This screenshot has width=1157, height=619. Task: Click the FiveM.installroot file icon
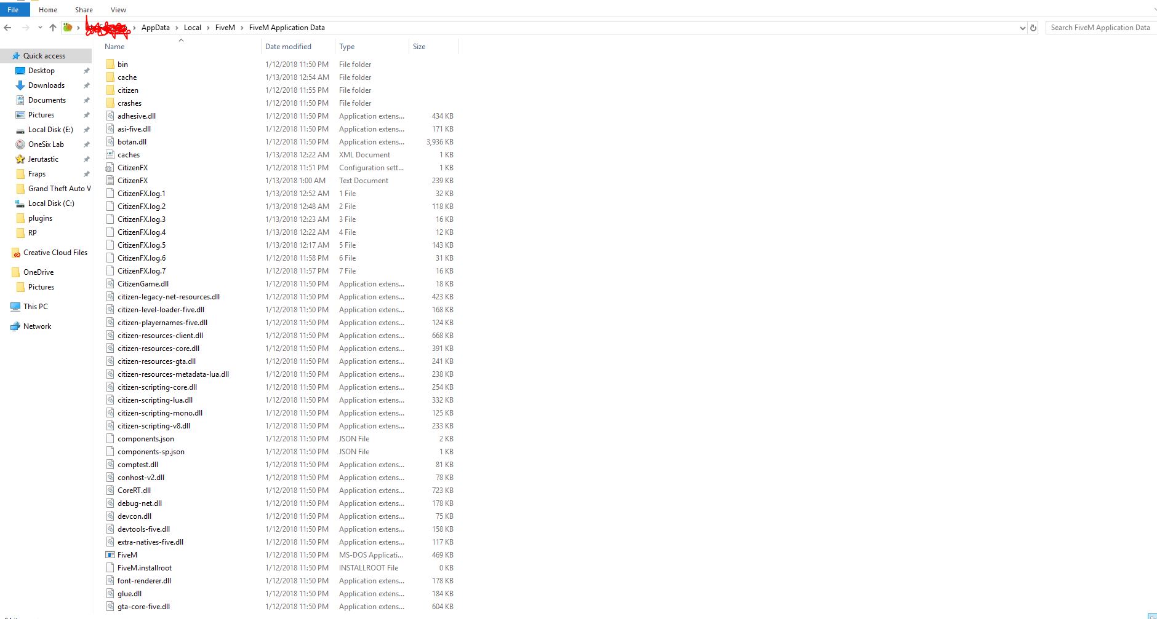(x=110, y=567)
